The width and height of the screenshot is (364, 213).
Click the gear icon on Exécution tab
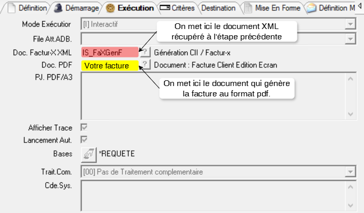(110, 8)
